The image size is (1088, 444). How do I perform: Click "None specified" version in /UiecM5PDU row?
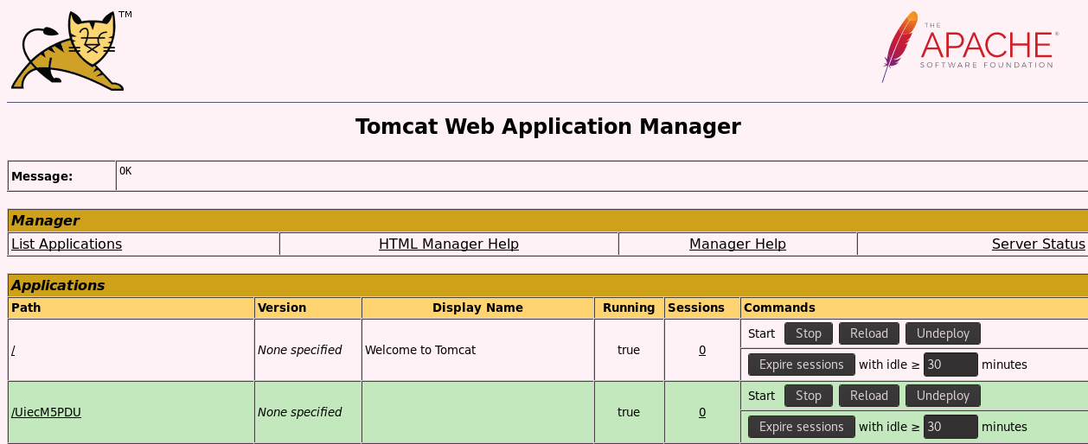299,412
